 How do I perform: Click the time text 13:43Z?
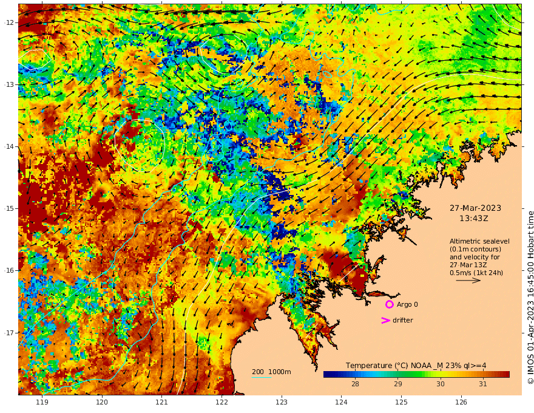tap(474, 219)
